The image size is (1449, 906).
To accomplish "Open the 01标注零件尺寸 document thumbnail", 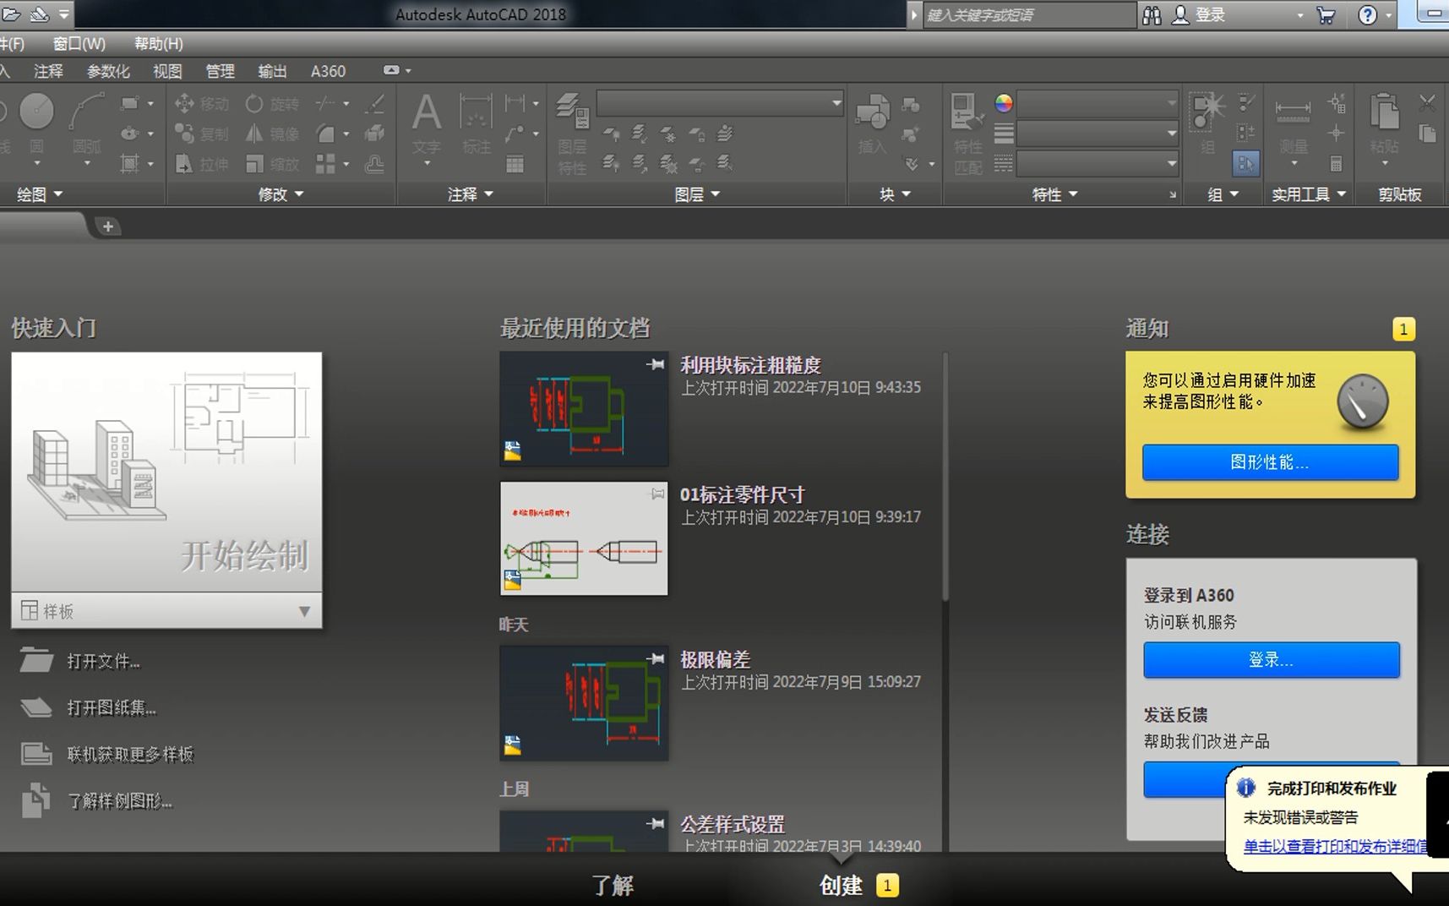I will coord(583,538).
